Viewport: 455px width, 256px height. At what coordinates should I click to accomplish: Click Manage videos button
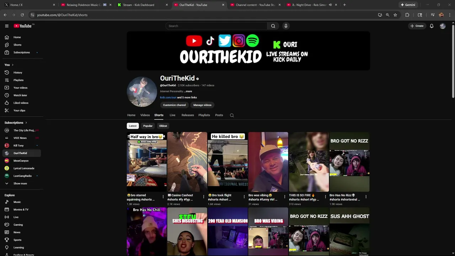202,105
